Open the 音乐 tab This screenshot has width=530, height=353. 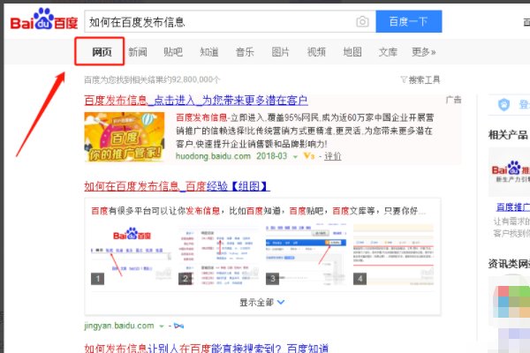pyautogui.click(x=245, y=52)
